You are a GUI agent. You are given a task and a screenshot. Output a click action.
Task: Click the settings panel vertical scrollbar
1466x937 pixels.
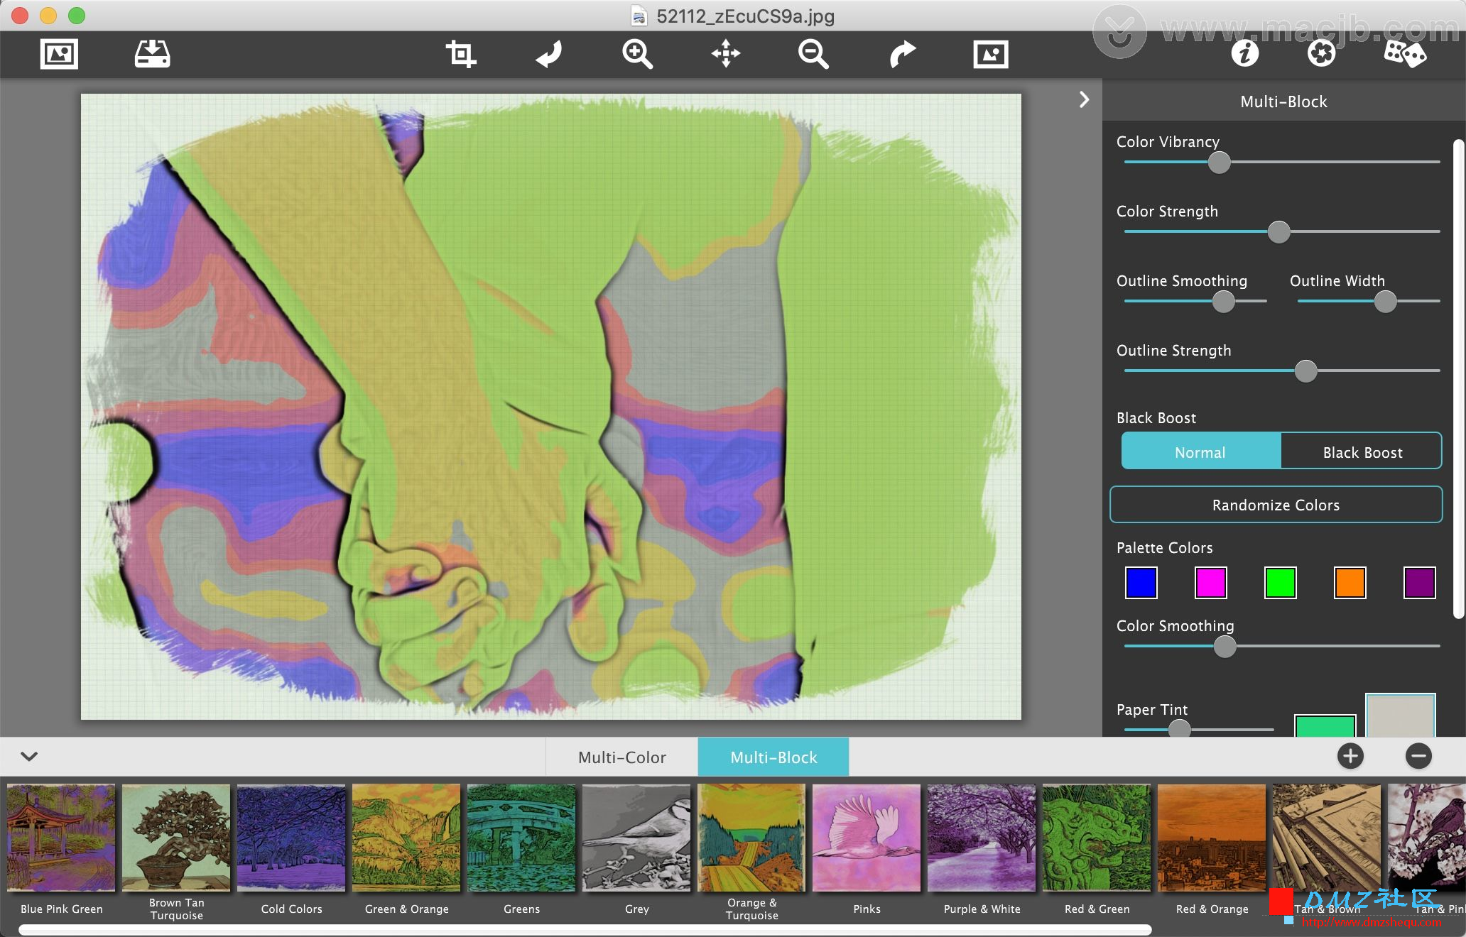click(1458, 379)
